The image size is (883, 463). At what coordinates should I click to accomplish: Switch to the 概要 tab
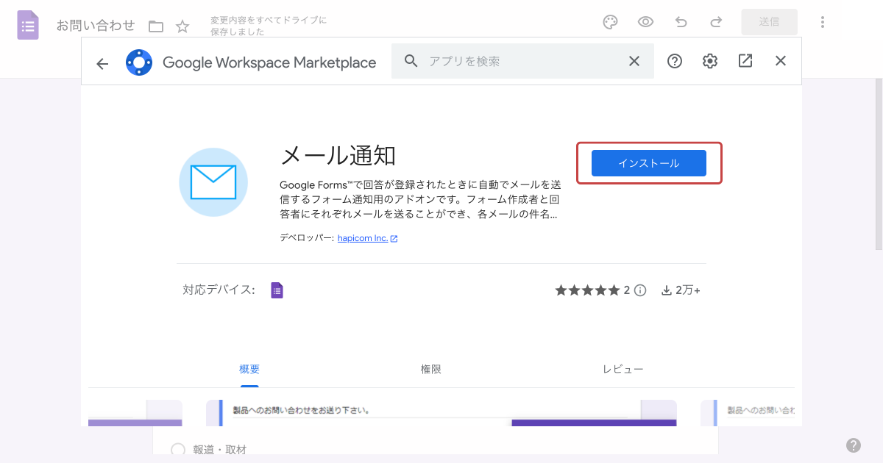tap(249, 370)
